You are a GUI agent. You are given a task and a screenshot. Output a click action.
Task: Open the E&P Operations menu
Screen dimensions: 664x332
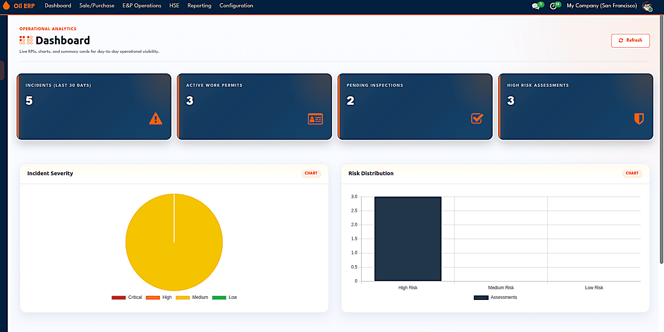pos(142,6)
